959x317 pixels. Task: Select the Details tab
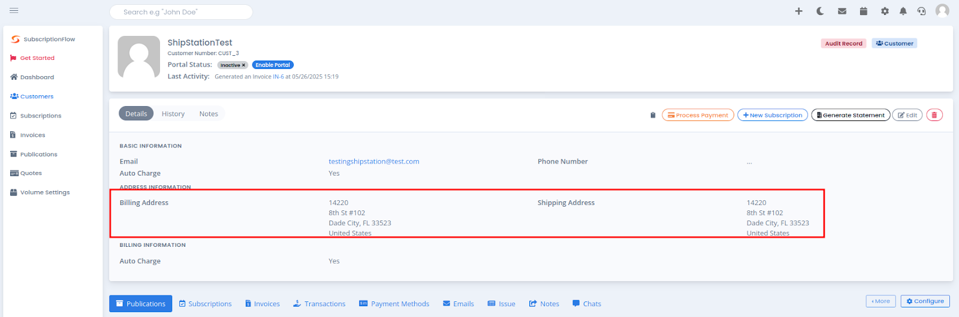136,114
